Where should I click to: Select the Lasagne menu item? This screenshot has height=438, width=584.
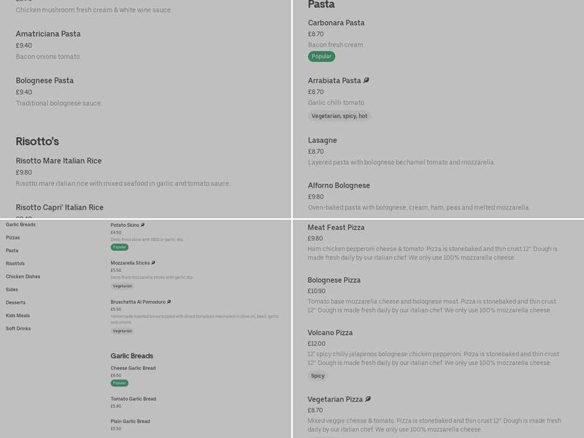pyautogui.click(x=323, y=140)
